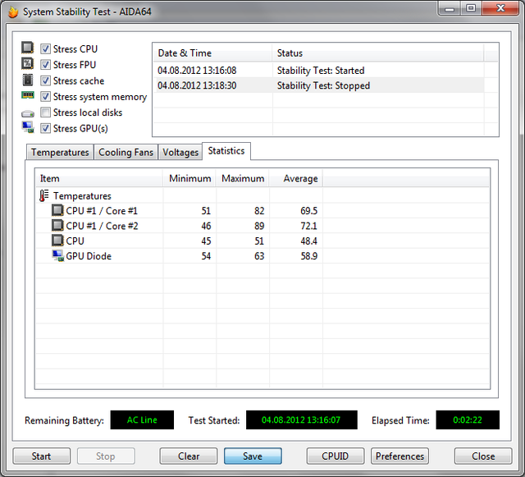
Task: Disable the Stress system memory checkbox
Action: [46, 97]
